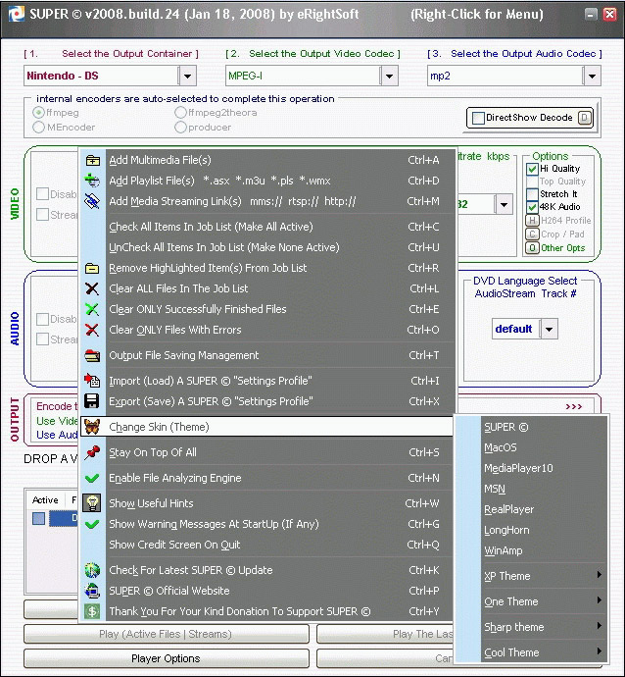The width and height of the screenshot is (625, 677).
Task: Expand the XP Theme submenu
Action: point(543,576)
